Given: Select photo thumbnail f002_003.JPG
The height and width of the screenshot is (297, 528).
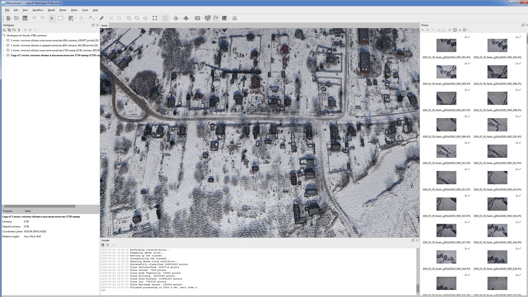Looking at the screenshot, I should pyautogui.click(x=446, y=45).
